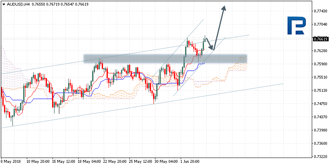The width and height of the screenshot is (329, 166).
Task: Click the 15 May 12:00 time label
Action: (x=64, y=162)
